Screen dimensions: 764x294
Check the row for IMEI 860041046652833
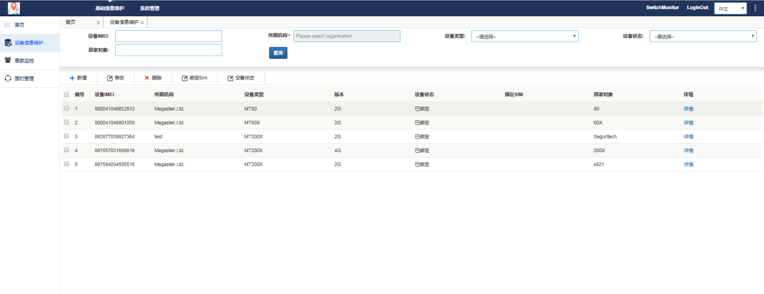point(67,109)
